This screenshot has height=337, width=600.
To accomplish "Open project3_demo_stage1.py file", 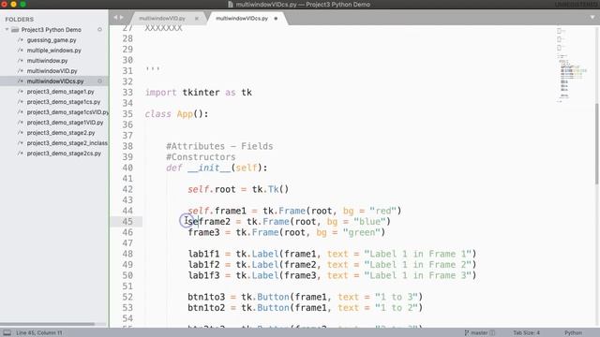I will pos(60,92).
